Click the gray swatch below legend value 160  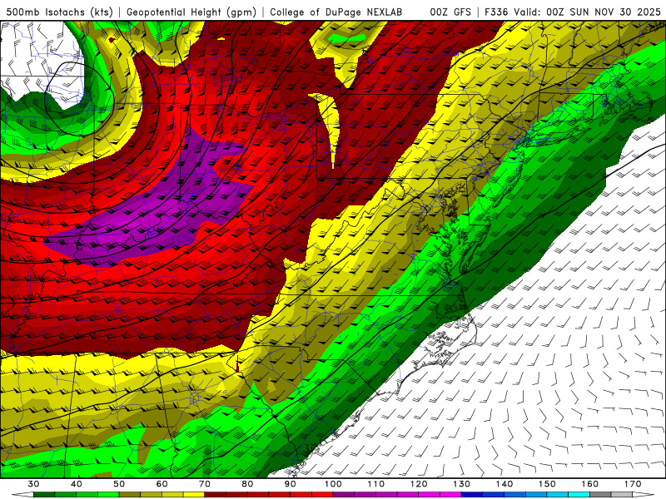[x=600, y=495]
